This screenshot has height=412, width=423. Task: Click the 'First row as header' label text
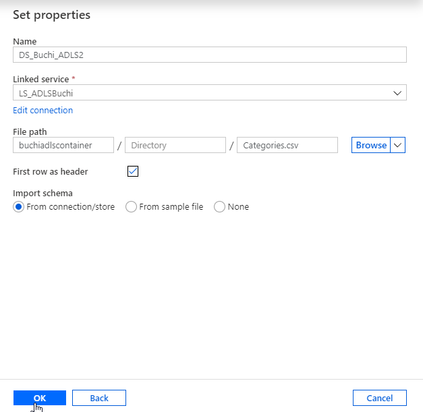(x=51, y=172)
